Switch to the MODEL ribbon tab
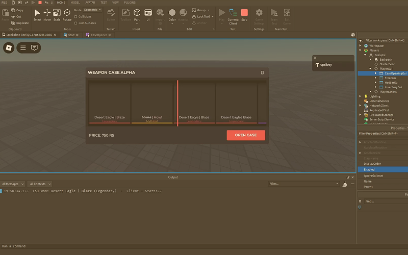 tap(75, 3)
